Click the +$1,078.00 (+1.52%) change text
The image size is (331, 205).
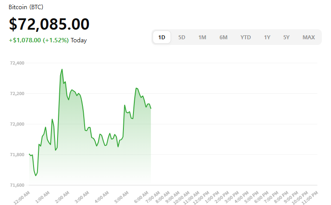(39, 41)
